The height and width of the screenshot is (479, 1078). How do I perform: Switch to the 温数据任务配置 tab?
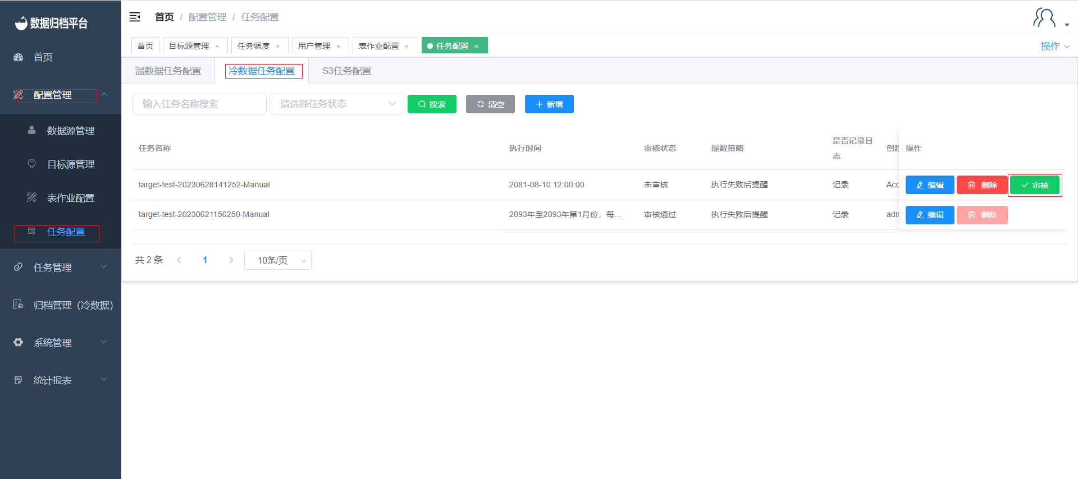168,71
